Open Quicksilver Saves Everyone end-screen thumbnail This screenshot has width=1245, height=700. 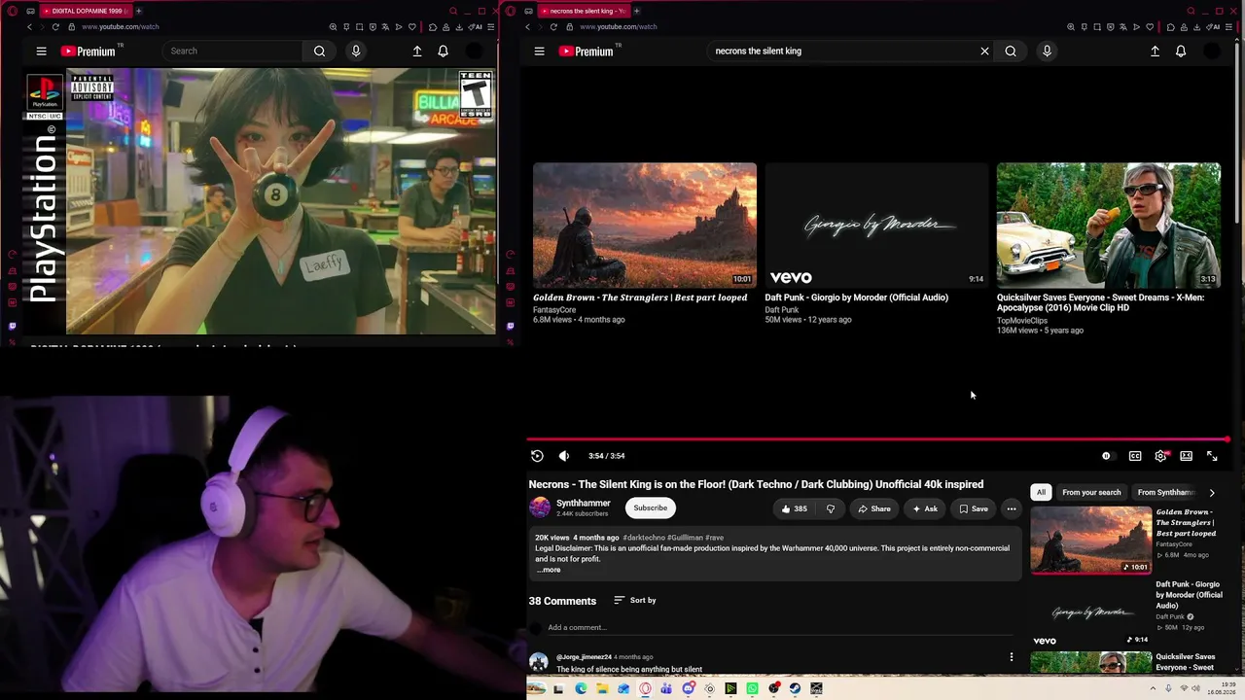[x=1109, y=226]
